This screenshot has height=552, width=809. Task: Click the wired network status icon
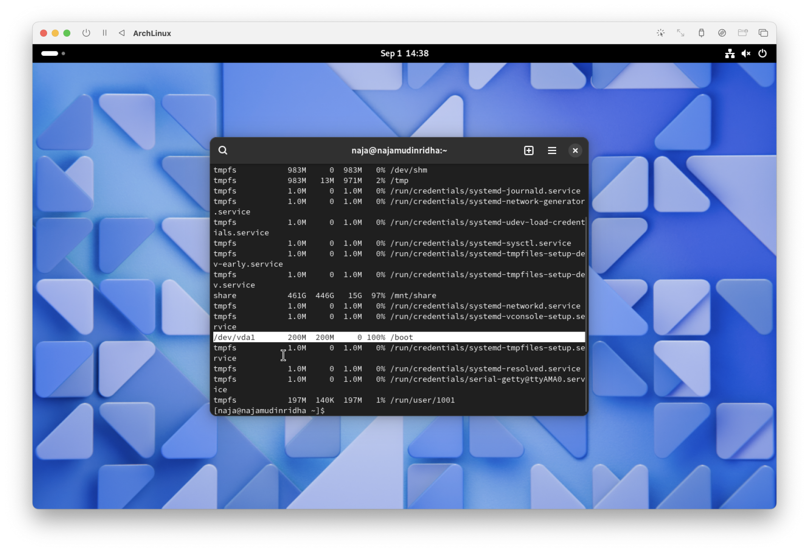click(x=730, y=53)
